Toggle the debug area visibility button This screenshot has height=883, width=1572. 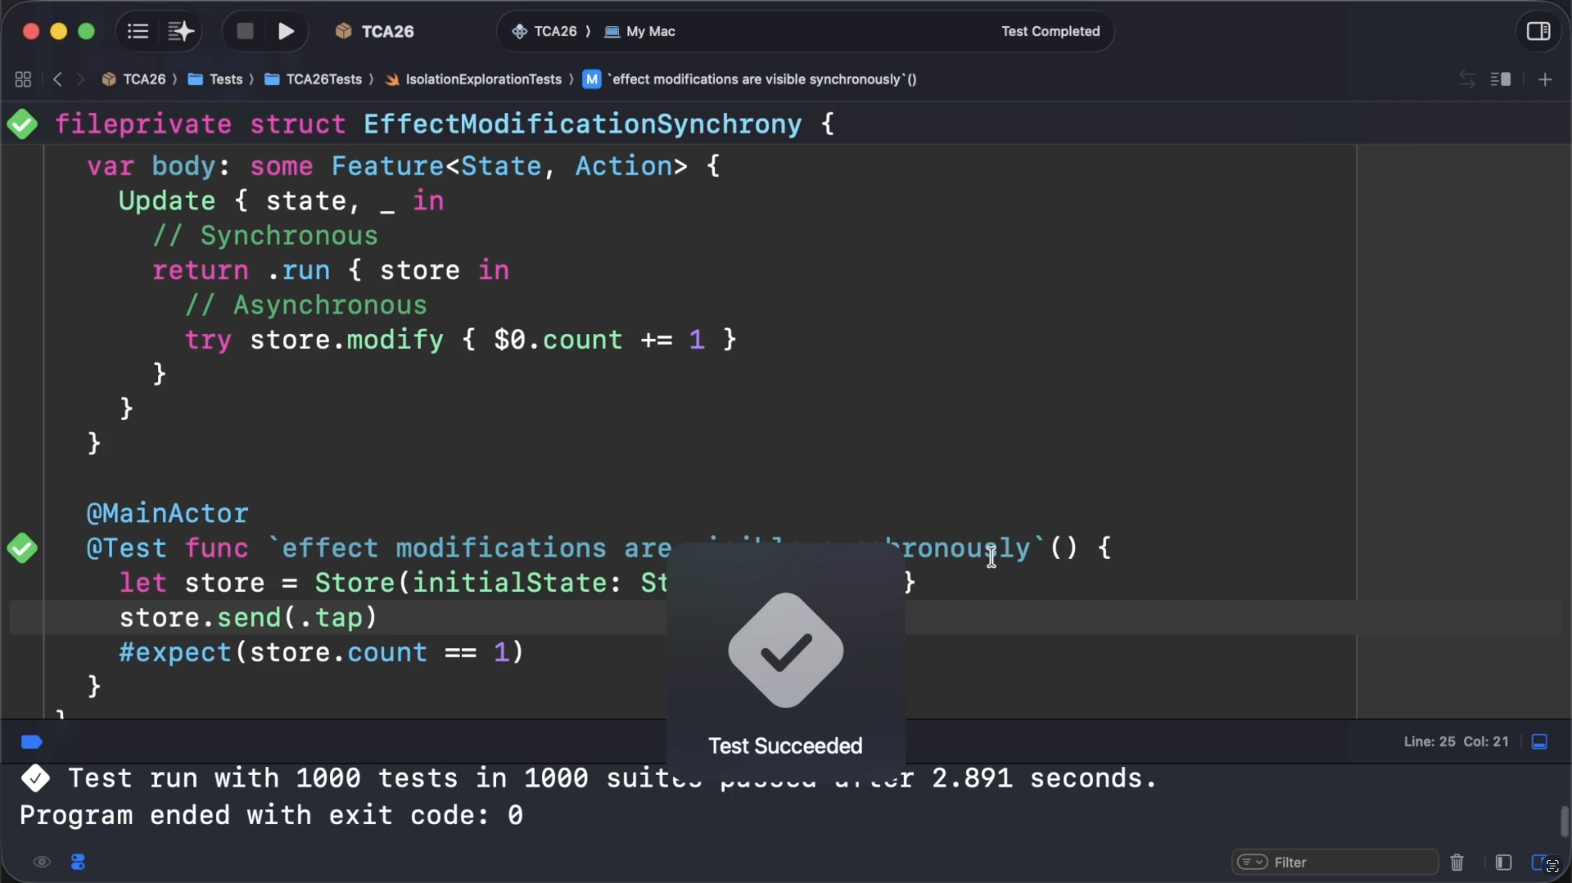1539,742
